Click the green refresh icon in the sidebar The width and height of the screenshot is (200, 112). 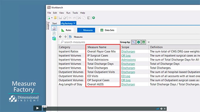[54, 38]
